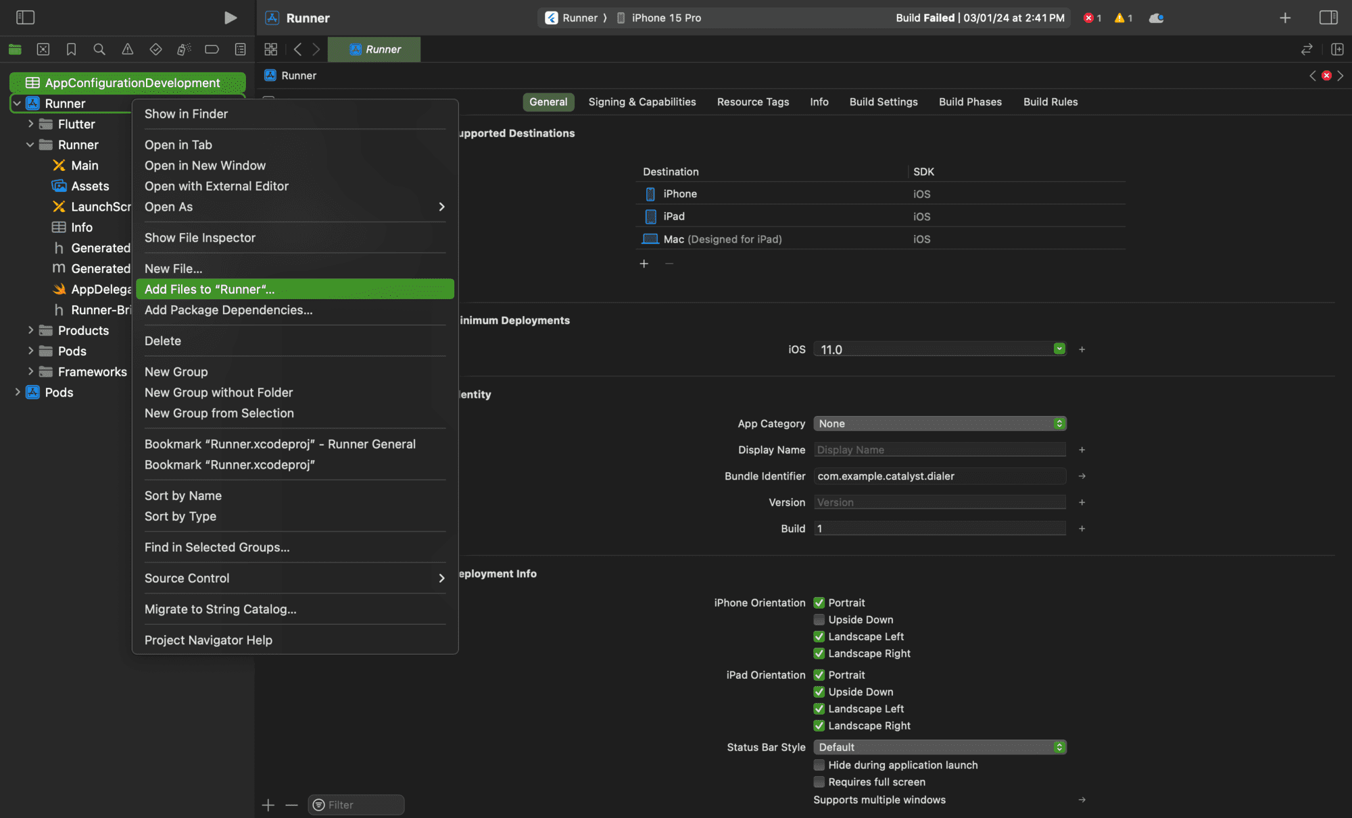Toggle iPad Upside Down checkbox
The image size is (1352, 818).
point(819,692)
